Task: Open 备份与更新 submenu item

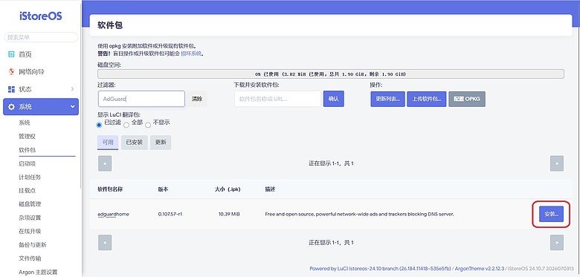Action: point(33,245)
